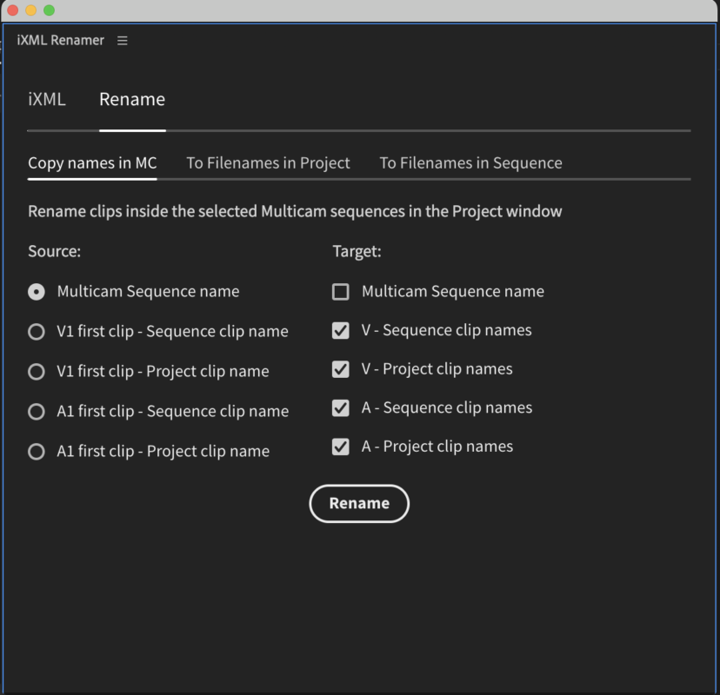Select the Rename top-level tab

132,99
